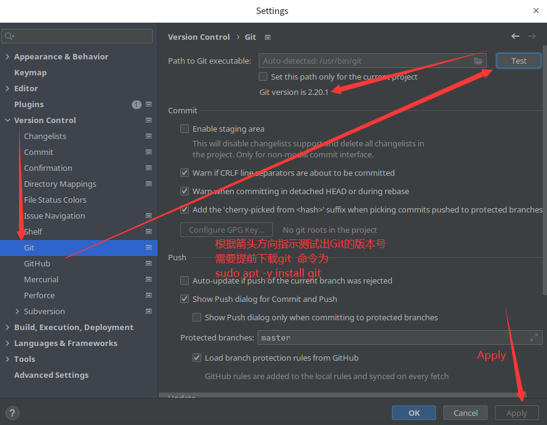
Task: Enable the staging area checkbox
Action: point(185,129)
